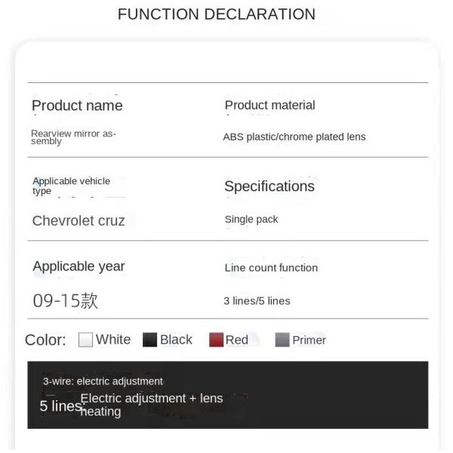Click the FUNCTION DECLARATION heading
The width and height of the screenshot is (453, 453).
(x=217, y=14)
